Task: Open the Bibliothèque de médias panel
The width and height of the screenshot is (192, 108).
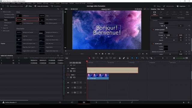Action: click(15, 6)
